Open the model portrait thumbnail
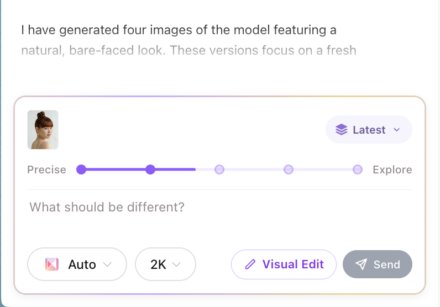This screenshot has width=440, height=307. tap(43, 130)
